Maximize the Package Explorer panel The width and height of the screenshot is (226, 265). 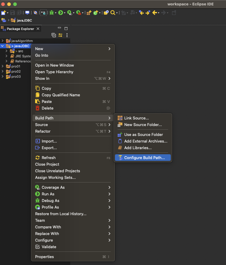pos(66,29)
